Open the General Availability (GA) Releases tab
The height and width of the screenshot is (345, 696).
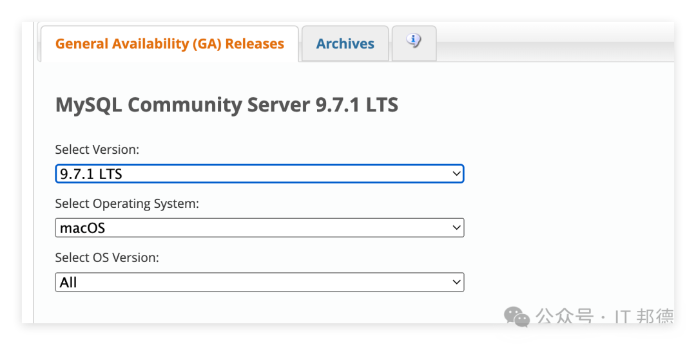(x=169, y=44)
